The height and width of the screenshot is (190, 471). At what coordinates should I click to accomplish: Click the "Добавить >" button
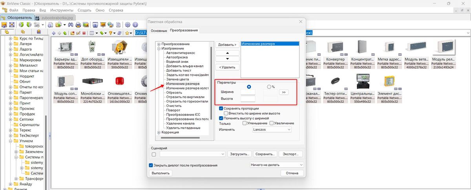point(227,45)
